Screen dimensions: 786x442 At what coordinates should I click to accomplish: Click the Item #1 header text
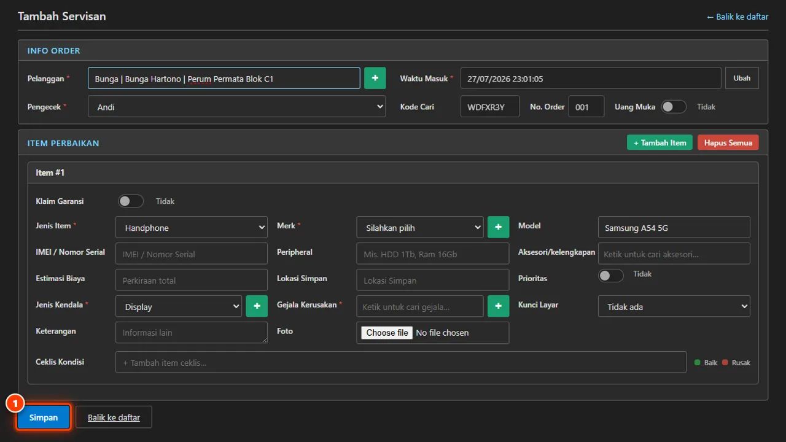(x=50, y=173)
